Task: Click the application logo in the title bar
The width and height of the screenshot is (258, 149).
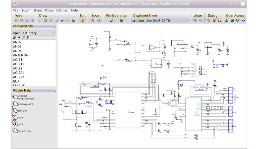Action: click(x=15, y=4)
